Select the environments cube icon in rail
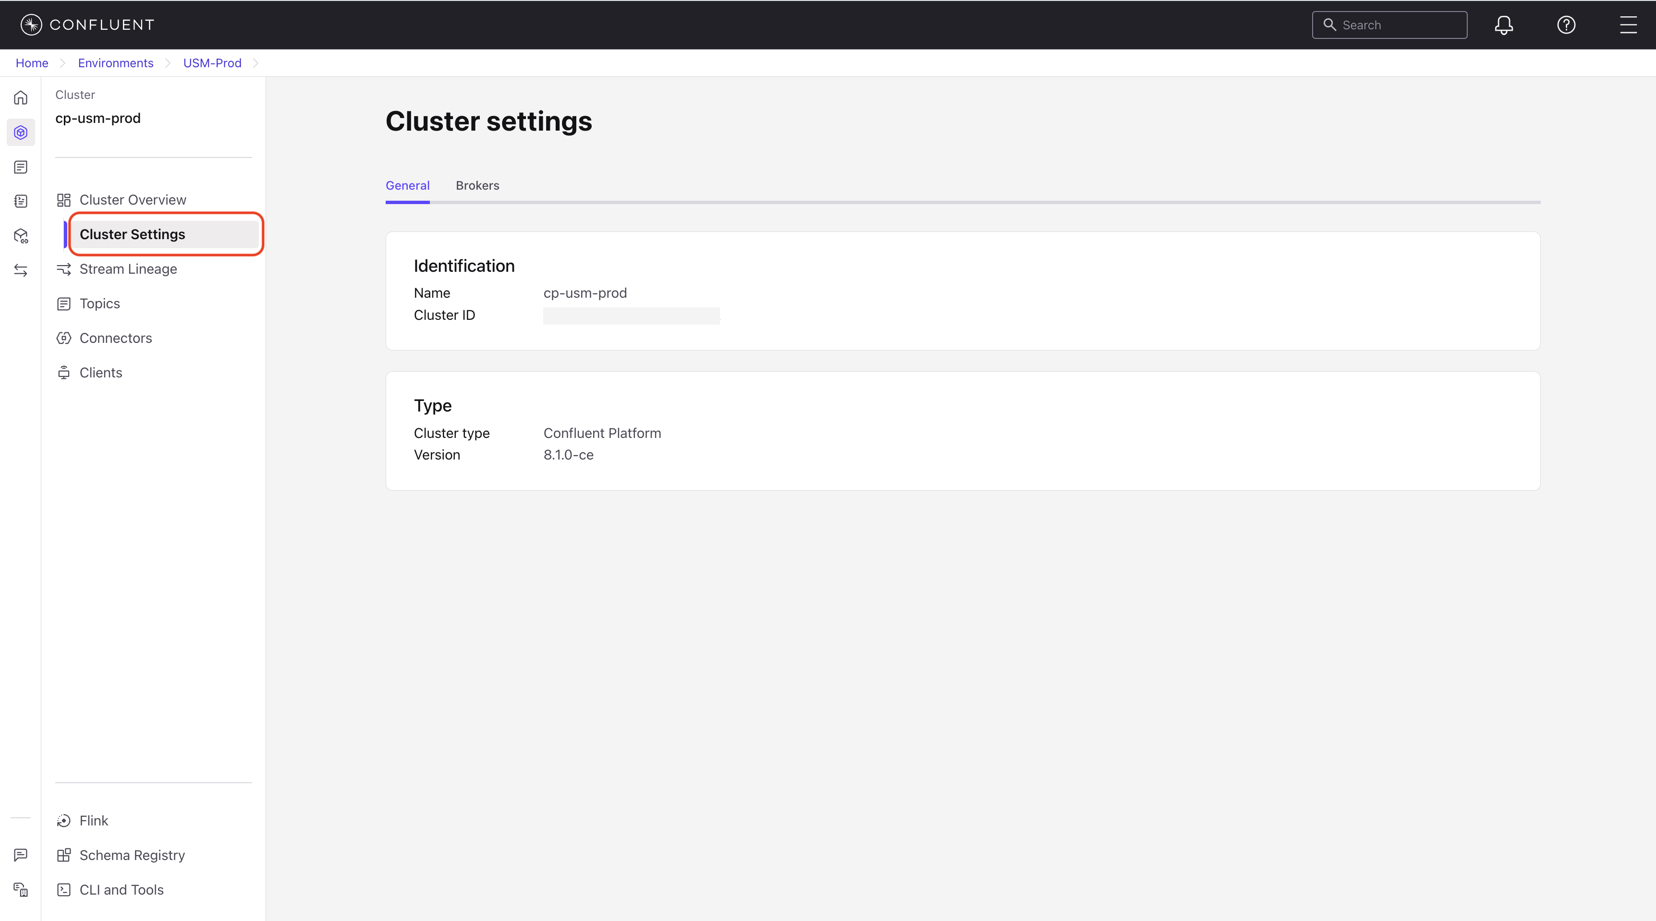 point(21,133)
